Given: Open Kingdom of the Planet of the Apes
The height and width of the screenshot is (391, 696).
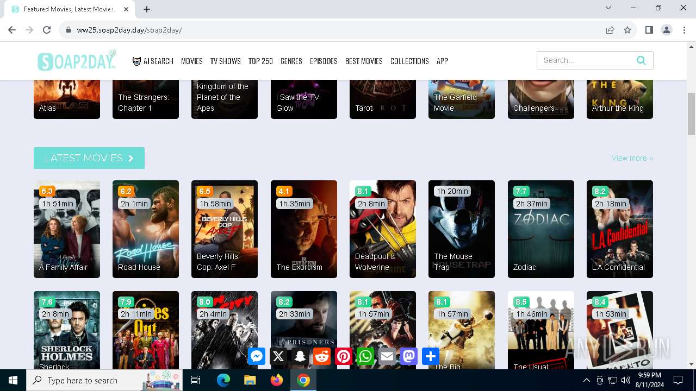Looking at the screenshot, I should click(x=225, y=99).
